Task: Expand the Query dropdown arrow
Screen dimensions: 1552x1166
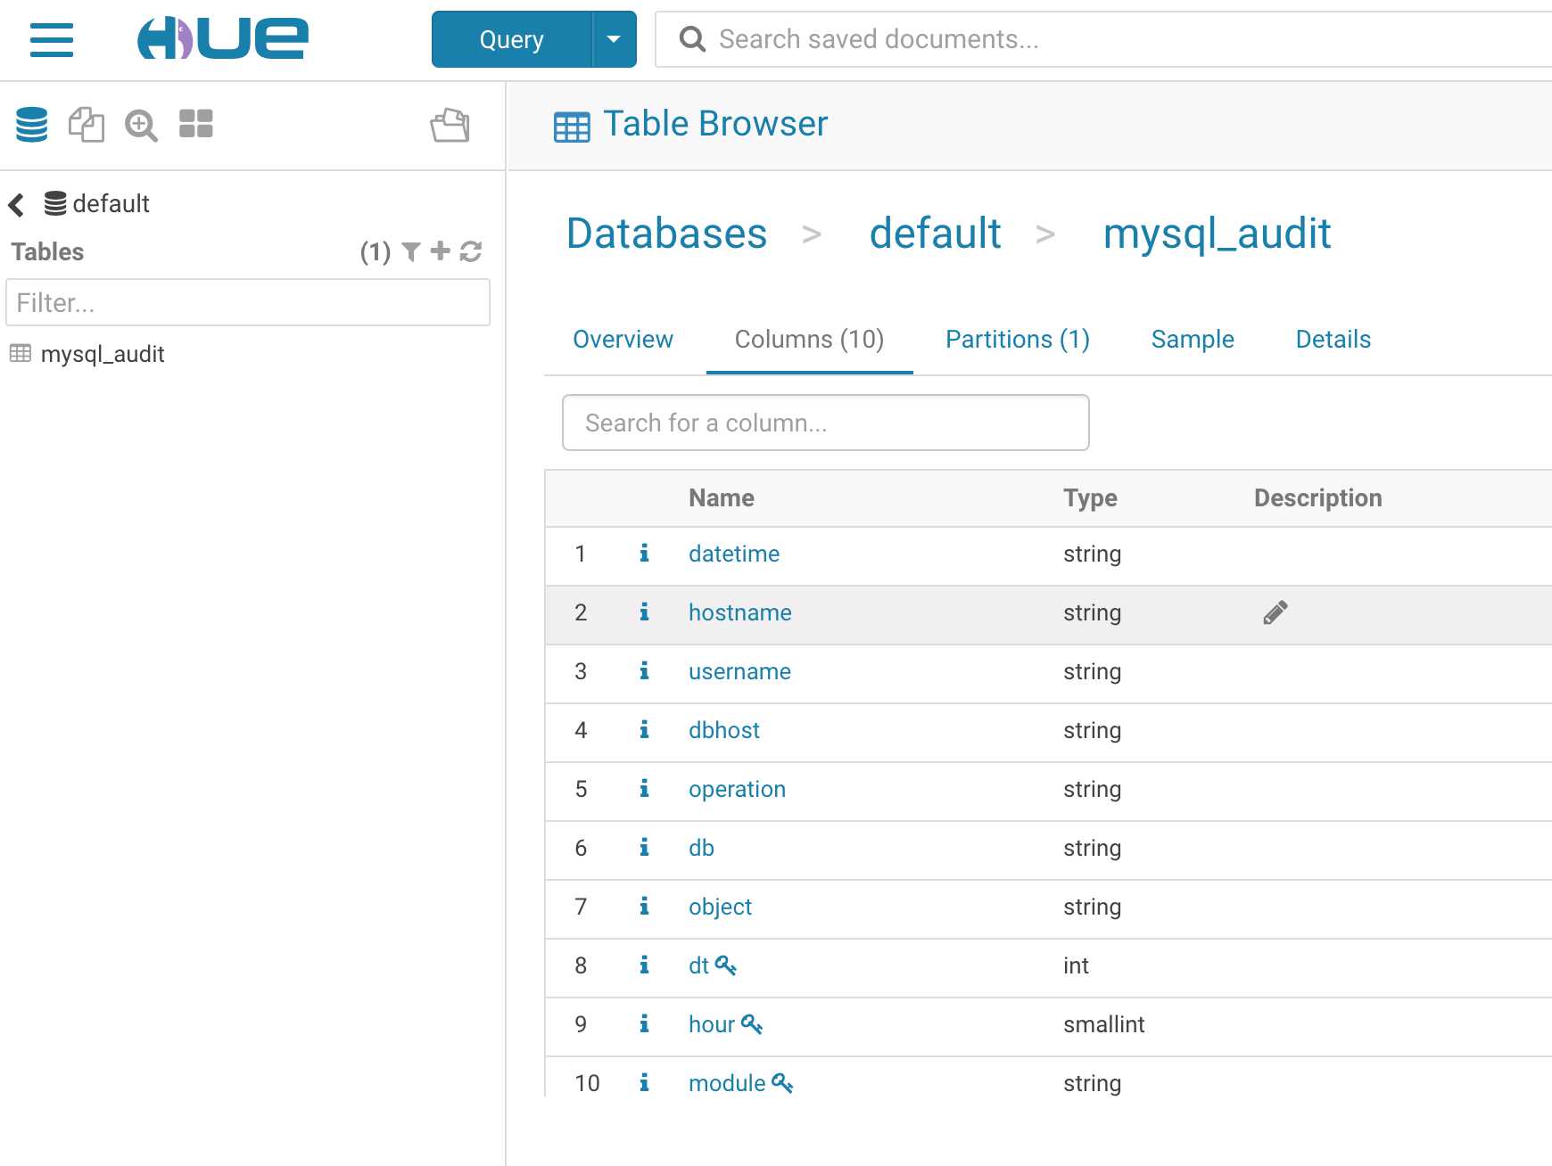Action: pyautogui.click(x=614, y=39)
